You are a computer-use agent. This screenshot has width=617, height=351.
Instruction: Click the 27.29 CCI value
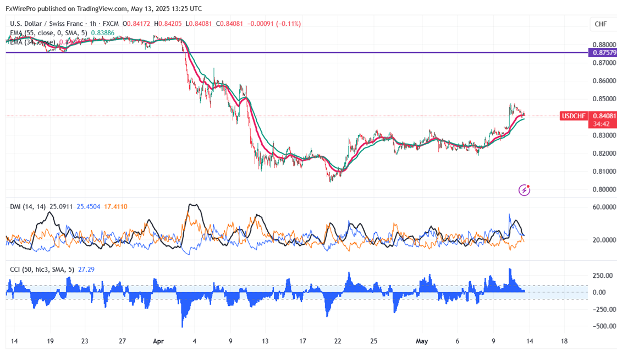[86, 270]
